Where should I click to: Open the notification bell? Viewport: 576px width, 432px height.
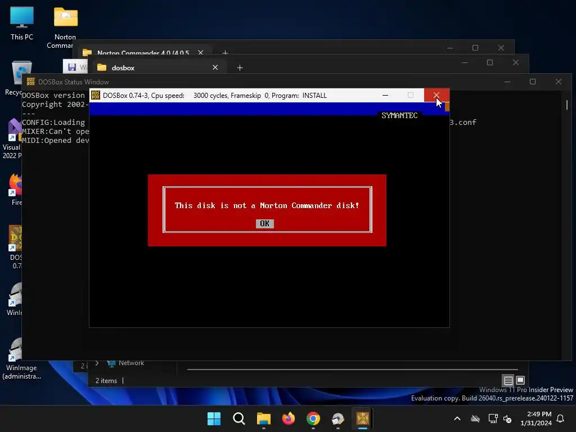pos(561,418)
